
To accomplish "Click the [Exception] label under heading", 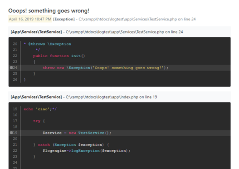I will (64, 19).
